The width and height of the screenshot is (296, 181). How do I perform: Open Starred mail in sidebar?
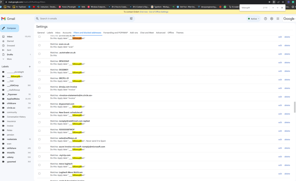point(10,41)
